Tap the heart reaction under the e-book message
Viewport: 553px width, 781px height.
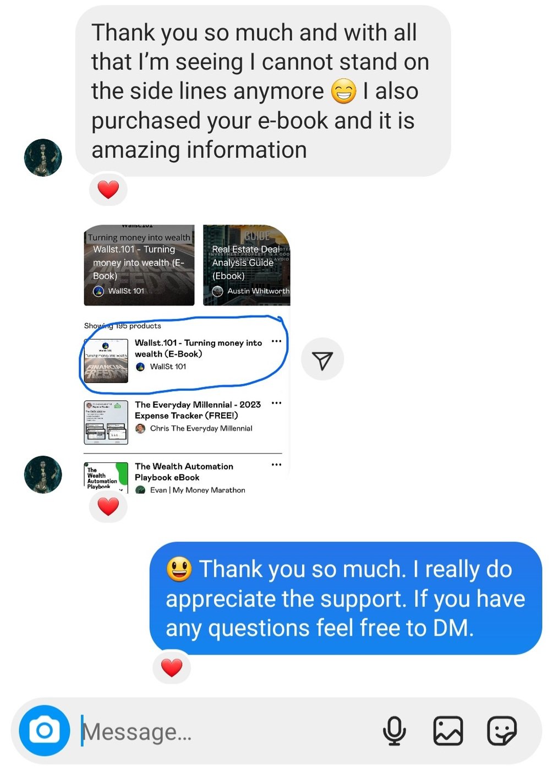[108, 189]
